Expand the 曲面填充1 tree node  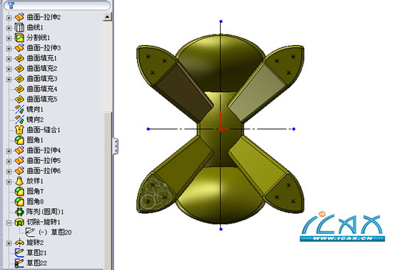pos(9,58)
